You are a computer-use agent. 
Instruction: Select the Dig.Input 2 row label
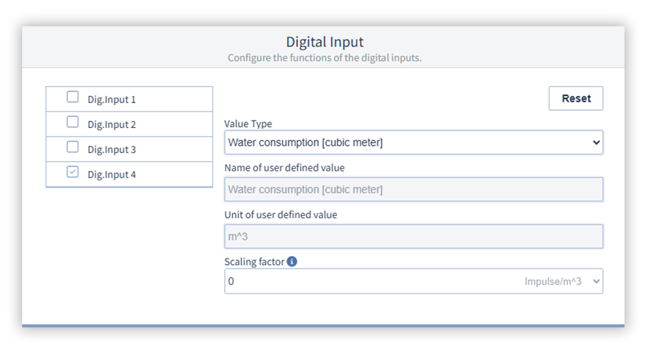[111, 125]
